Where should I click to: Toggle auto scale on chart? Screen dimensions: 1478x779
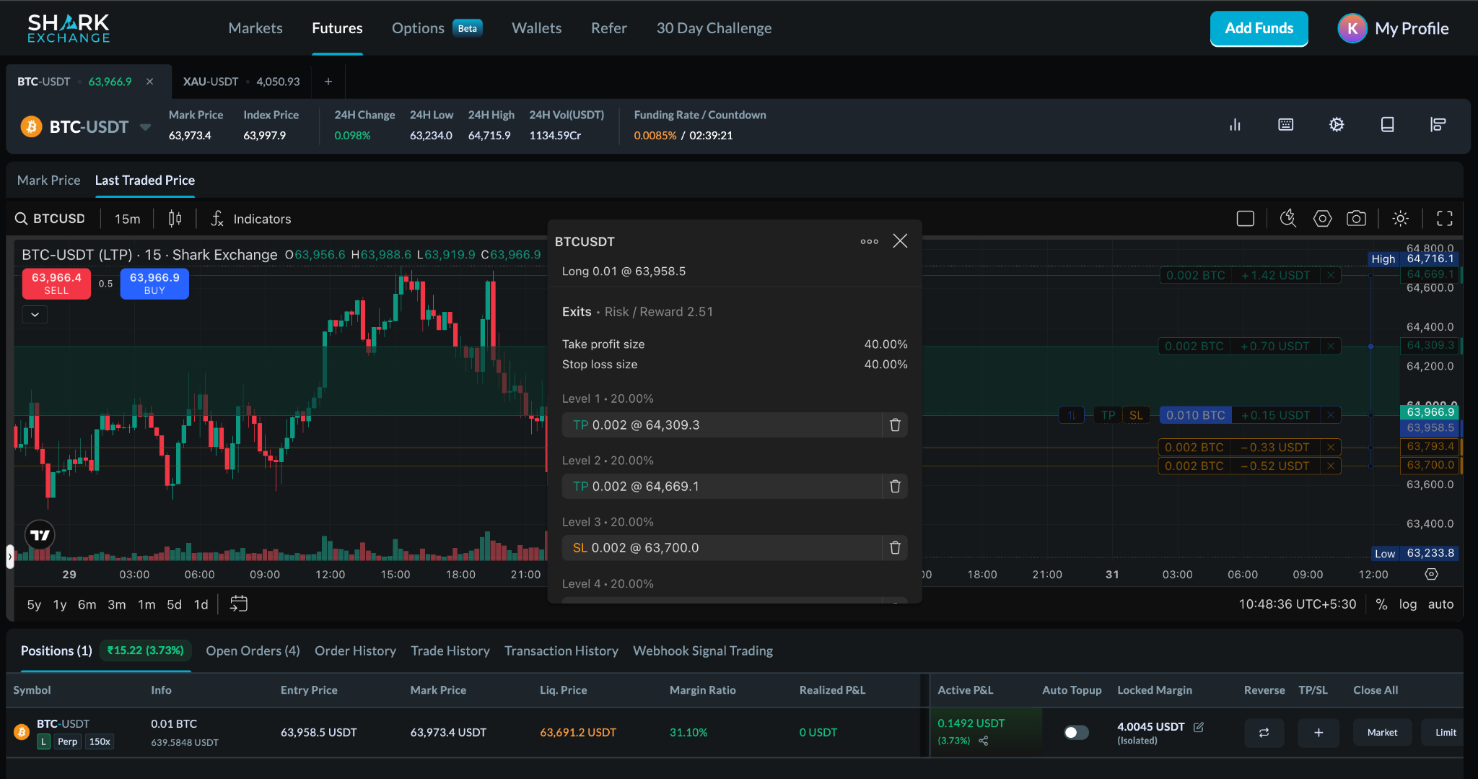click(x=1440, y=604)
